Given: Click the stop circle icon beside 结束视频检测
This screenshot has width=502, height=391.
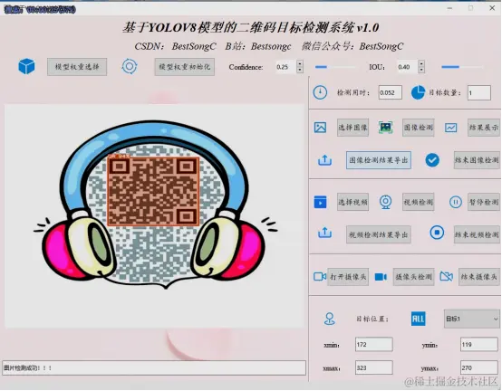Looking at the screenshot, I should tap(437, 233).
